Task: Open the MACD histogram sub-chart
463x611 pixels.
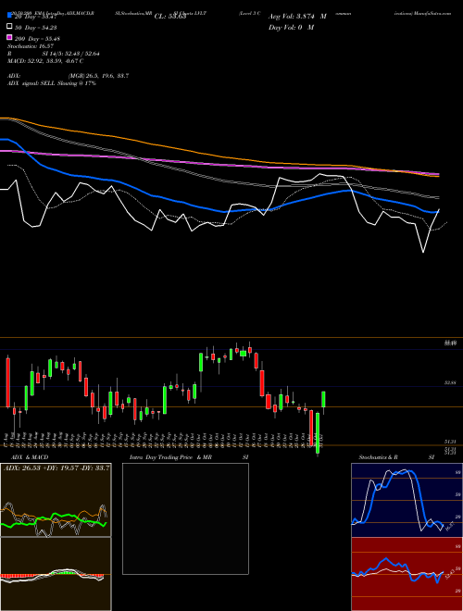Action: pos(56,574)
